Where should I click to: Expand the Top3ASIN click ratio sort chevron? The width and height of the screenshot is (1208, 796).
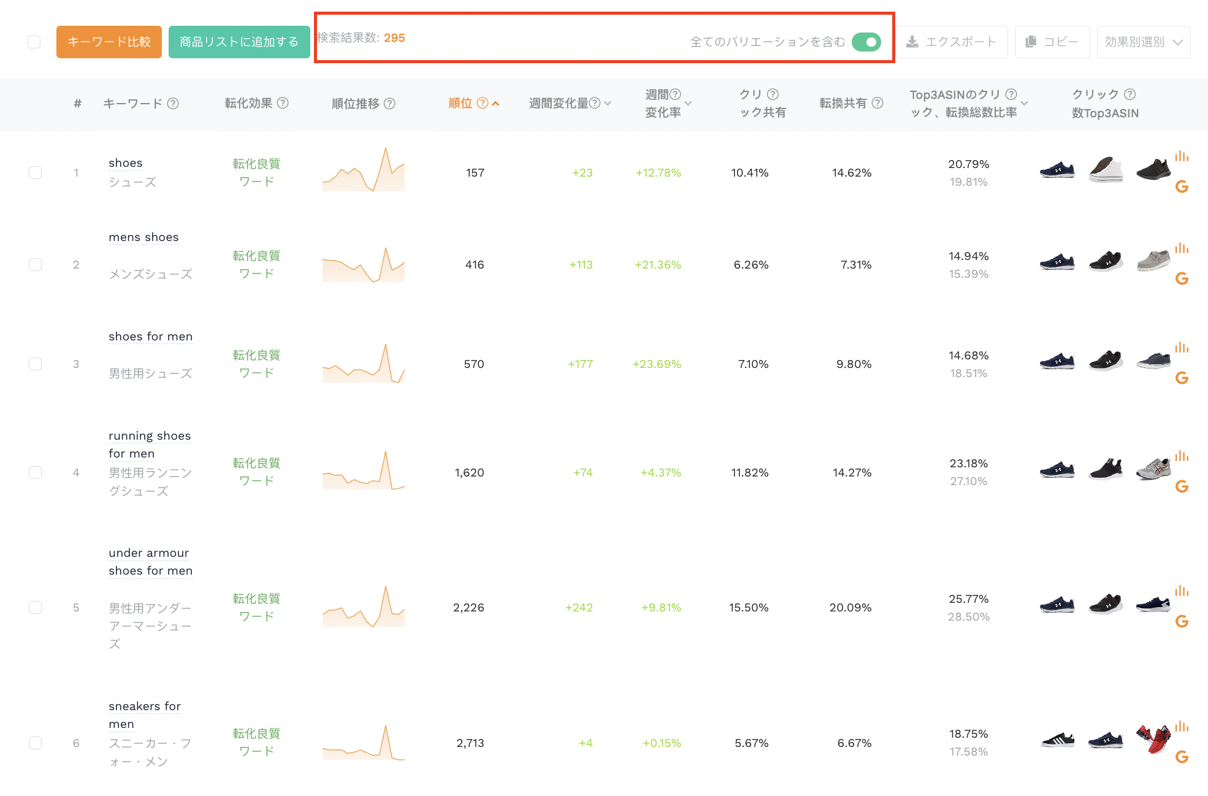tap(1024, 104)
